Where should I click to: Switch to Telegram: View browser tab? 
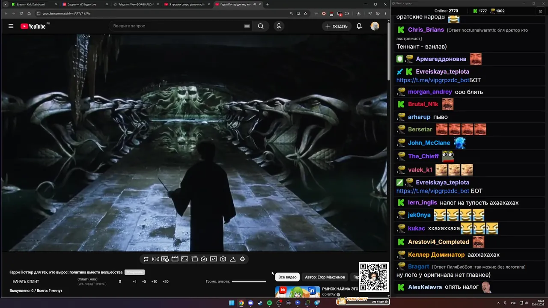[136, 4]
